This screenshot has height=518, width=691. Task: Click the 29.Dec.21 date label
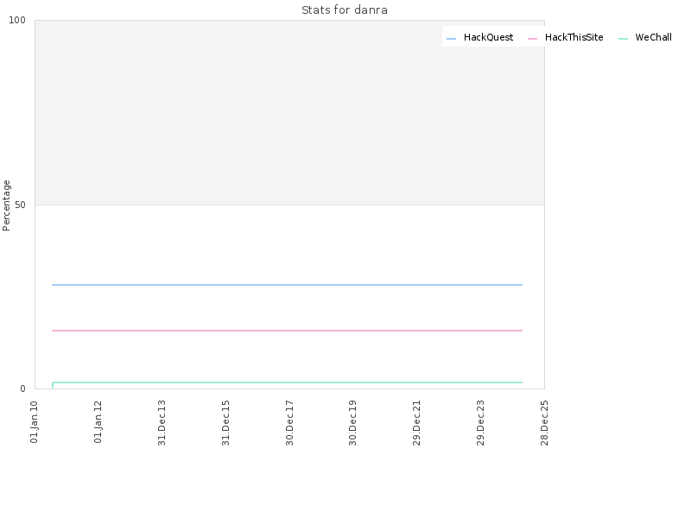tap(417, 423)
